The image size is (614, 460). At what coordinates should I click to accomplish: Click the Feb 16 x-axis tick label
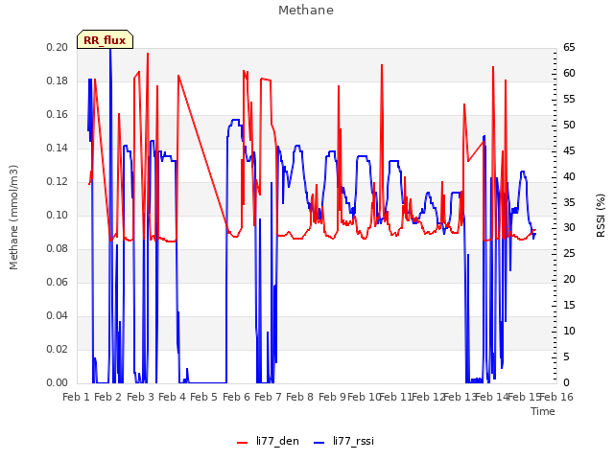point(556,397)
